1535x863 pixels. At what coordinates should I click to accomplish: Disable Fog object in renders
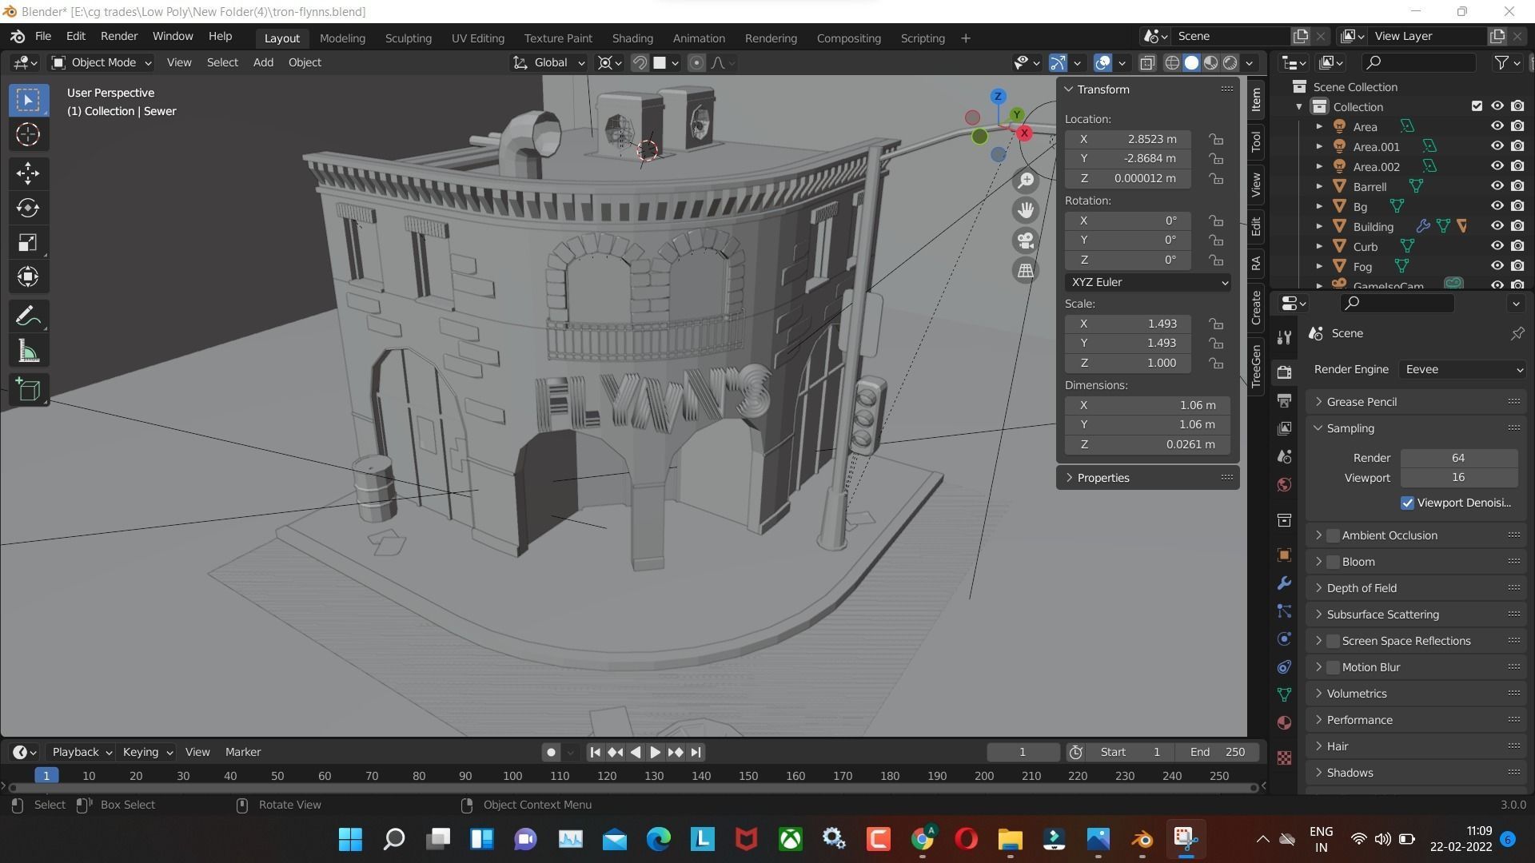pyautogui.click(x=1517, y=266)
